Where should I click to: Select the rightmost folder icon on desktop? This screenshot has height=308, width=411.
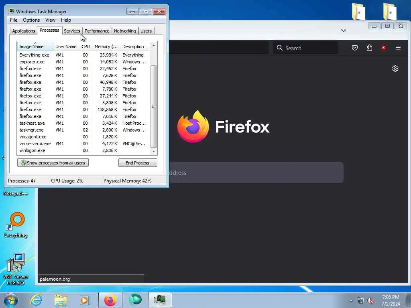pyautogui.click(x=390, y=12)
